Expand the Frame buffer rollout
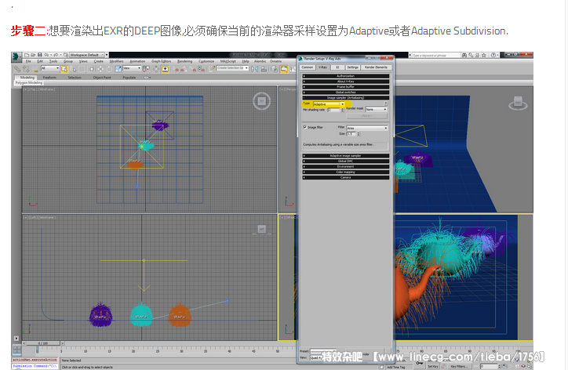 pos(345,87)
